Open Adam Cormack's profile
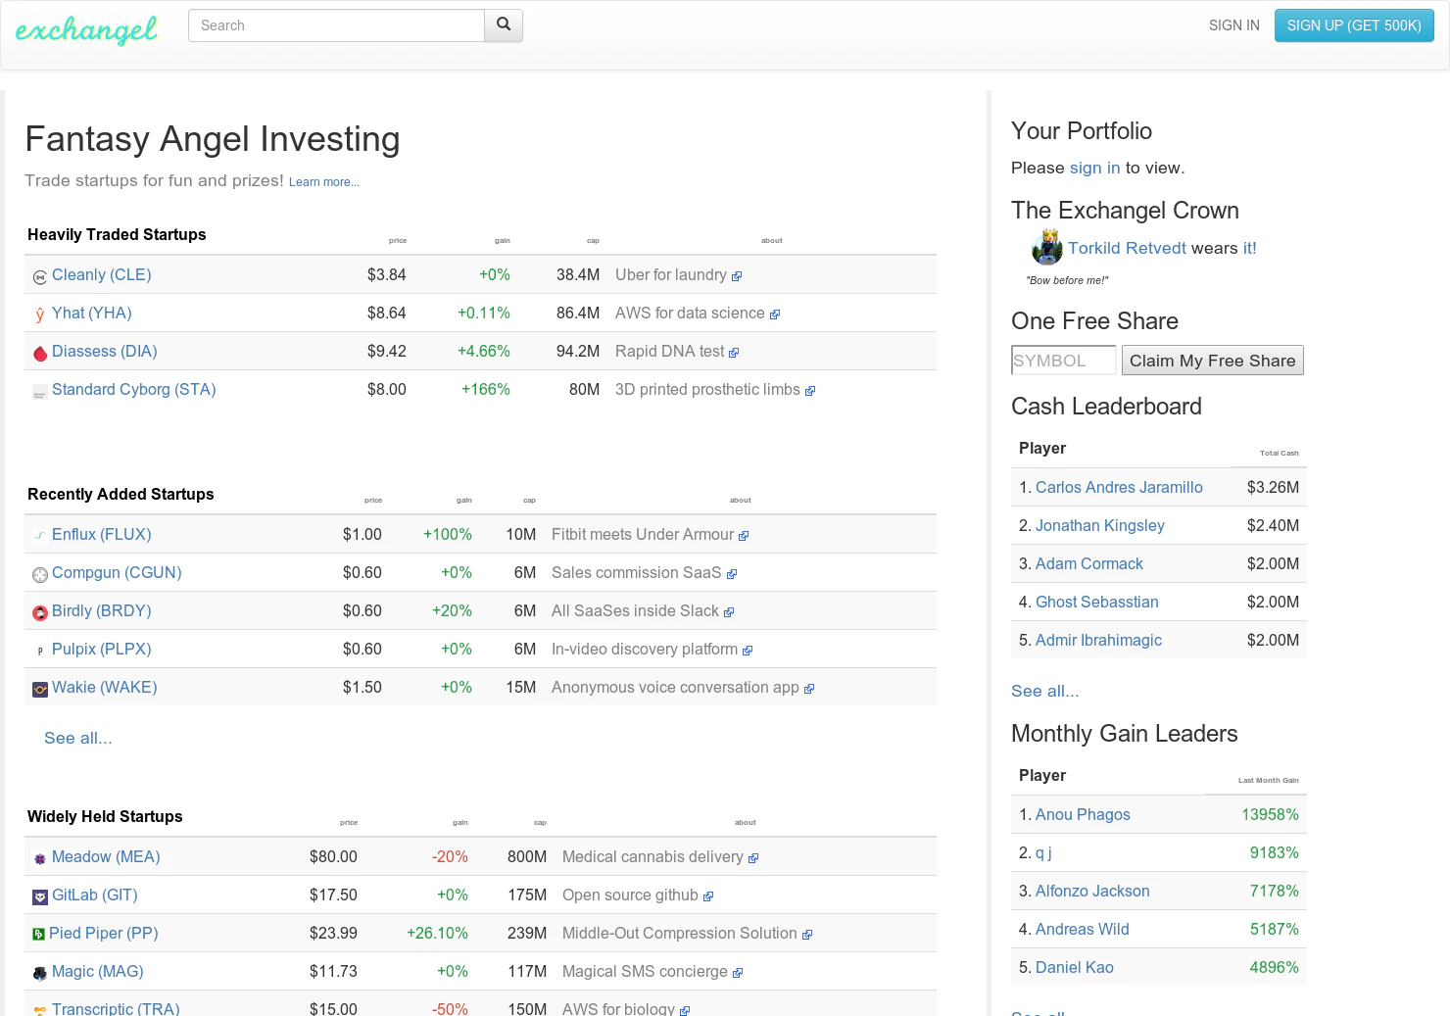1450x1016 pixels. tap(1089, 564)
